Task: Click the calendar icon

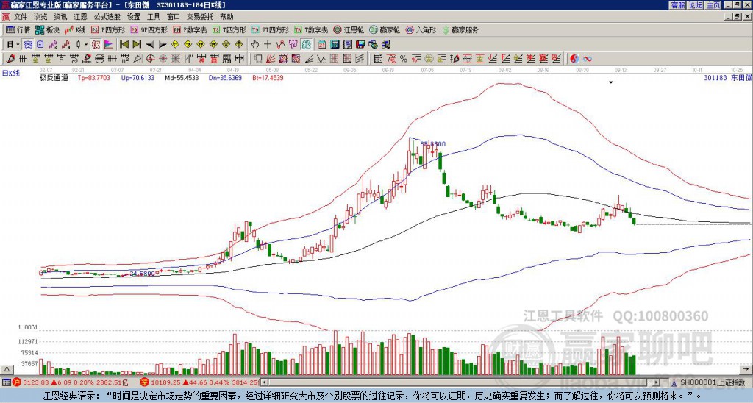Action: click(322, 45)
